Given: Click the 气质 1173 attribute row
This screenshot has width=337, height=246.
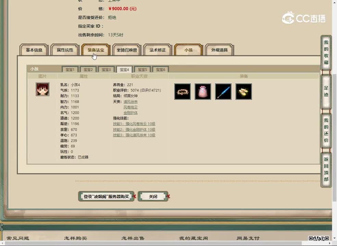Looking at the screenshot, I should [x=70, y=90].
